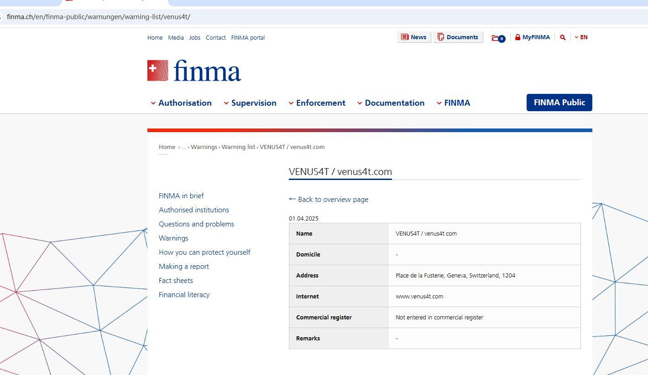648x375 pixels.
Task: Go to Home in top links
Action: [155, 38]
